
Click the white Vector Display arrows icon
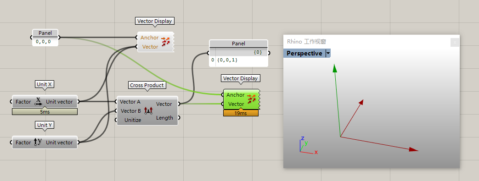click(x=165, y=42)
